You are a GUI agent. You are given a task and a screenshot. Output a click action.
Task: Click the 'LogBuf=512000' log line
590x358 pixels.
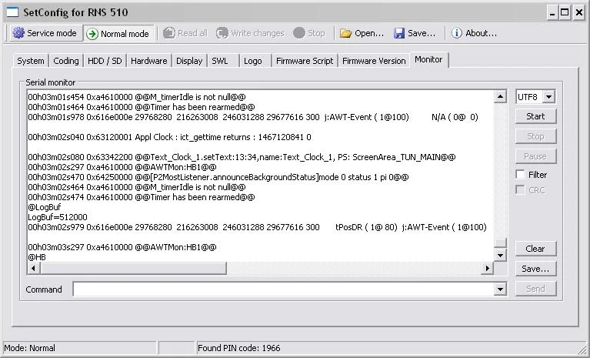click(58, 217)
